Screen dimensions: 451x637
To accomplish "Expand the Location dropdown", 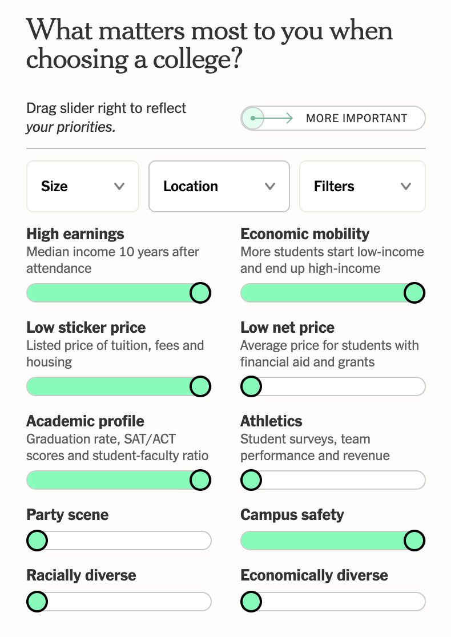I will tap(219, 187).
